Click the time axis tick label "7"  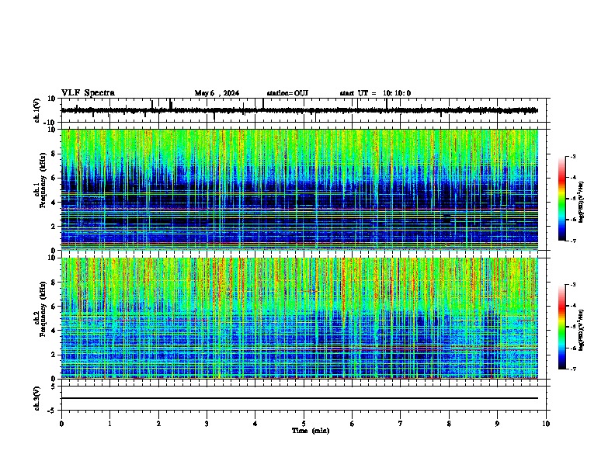tap(401, 424)
